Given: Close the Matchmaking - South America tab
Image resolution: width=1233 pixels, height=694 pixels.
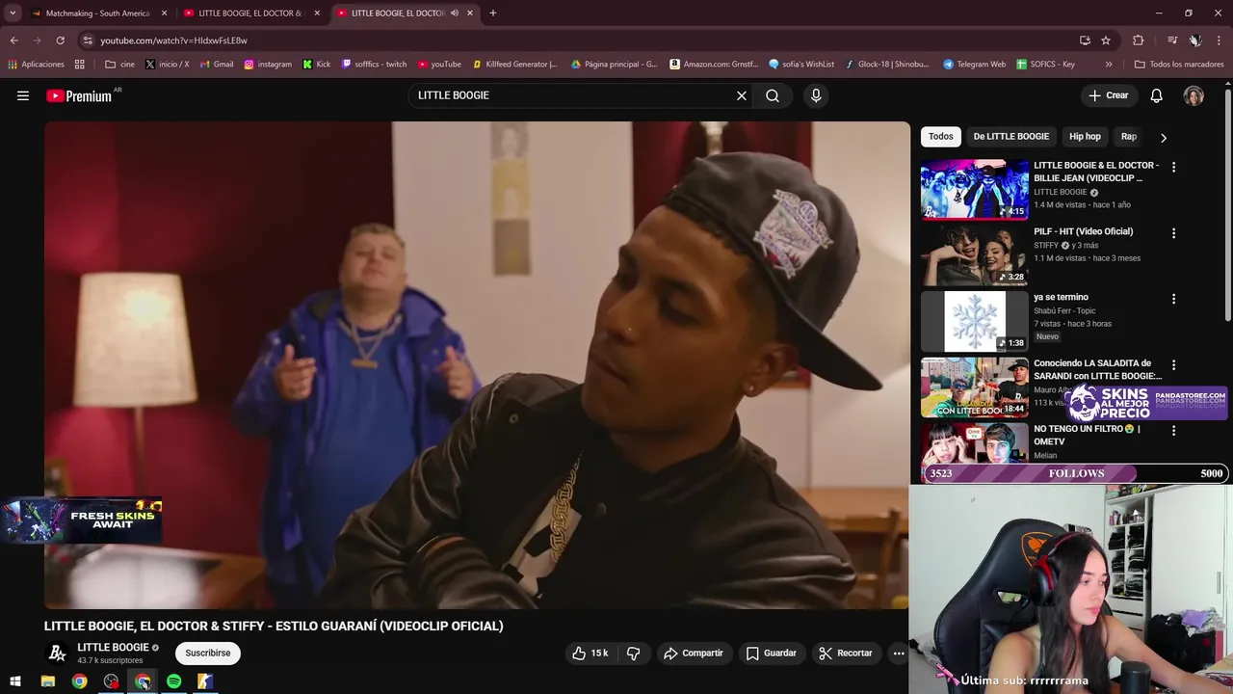Looking at the screenshot, I should (x=164, y=13).
